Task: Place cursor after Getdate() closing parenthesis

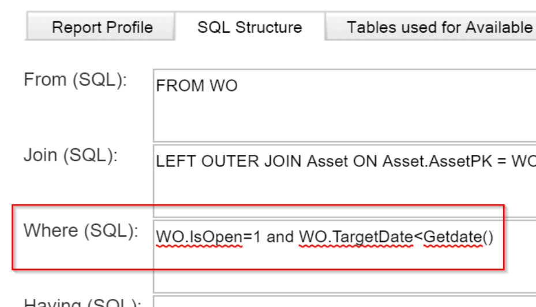Action: pos(494,237)
